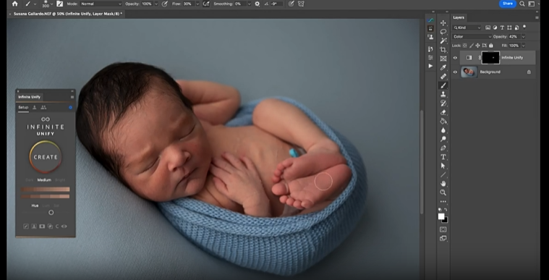Pick the Type tool
The height and width of the screenshot is (280, 549).
point(443,157)
